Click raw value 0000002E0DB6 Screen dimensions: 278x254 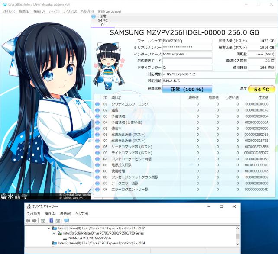click(x=256, y=135)
